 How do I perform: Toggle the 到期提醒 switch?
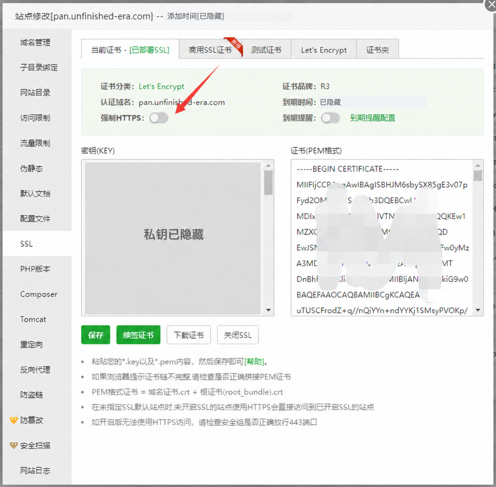[x=330, y=118]
